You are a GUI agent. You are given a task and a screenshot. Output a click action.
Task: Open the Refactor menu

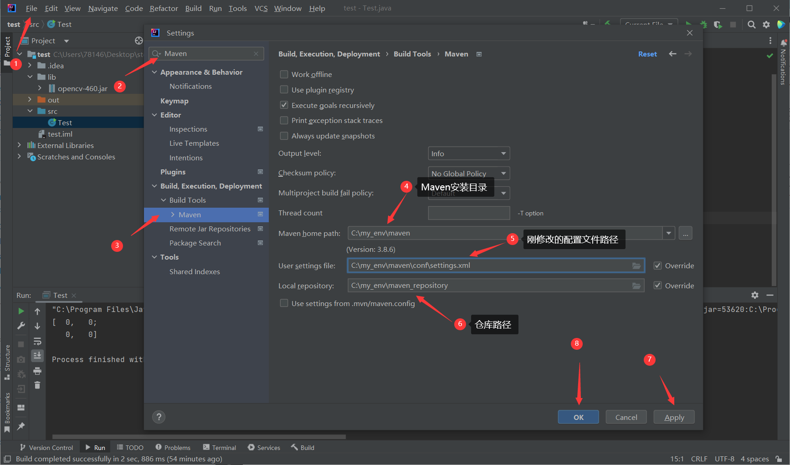(164, 8)
